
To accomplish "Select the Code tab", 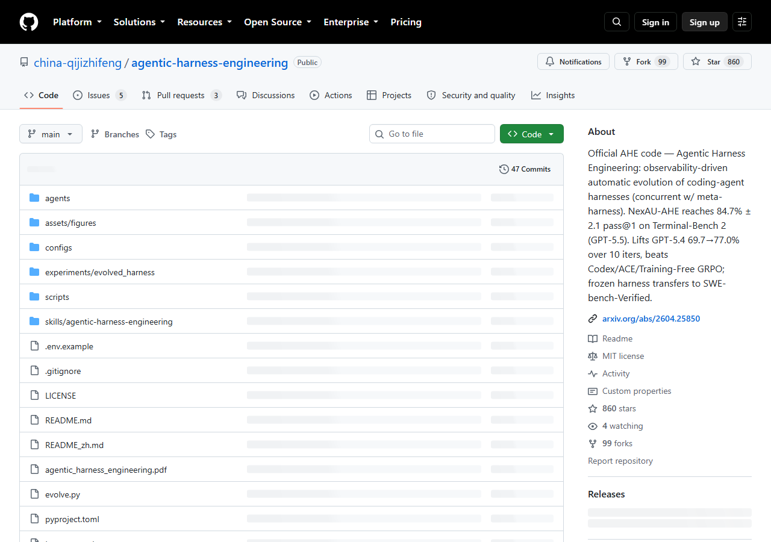I will [42, 95].
